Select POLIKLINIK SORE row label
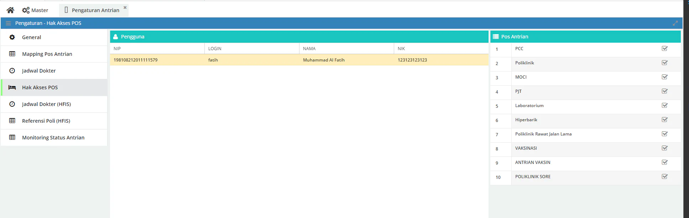 tap(533, 177)
